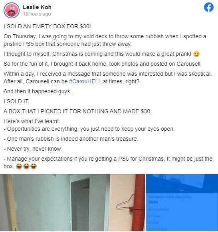This screenshot has height=232, width=218.
Task: Click the Facebook logo icon
Action: 209,8
